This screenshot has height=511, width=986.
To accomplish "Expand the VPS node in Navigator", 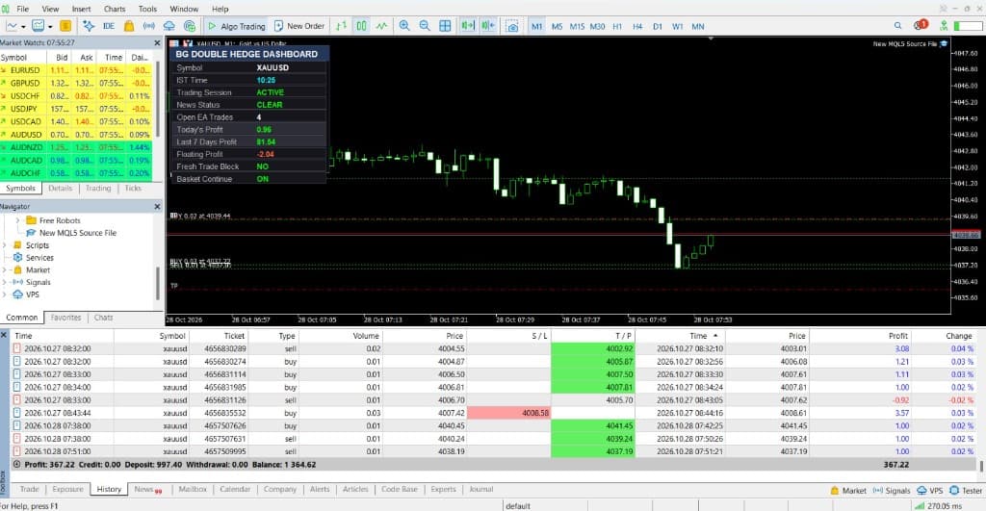I will pos(5,294).
